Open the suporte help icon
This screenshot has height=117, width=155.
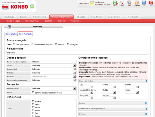pyautogui.click(x=137, y=3)
